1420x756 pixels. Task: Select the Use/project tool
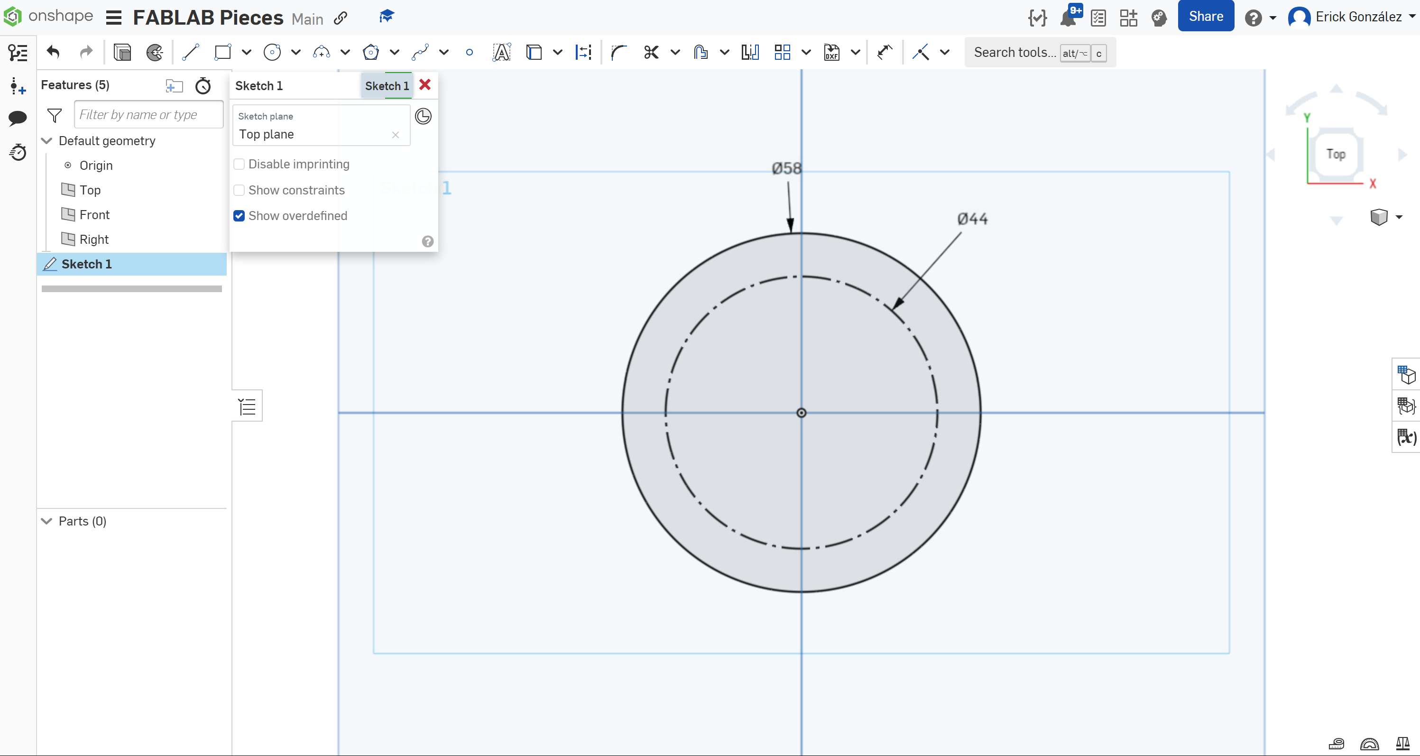534,52
